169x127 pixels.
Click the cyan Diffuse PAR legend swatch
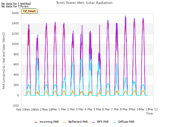coord(114,122)
